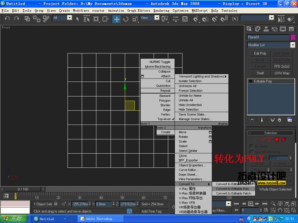This screenshot has height=223, width=298.
Task: Click the UVW Map modifier button
Action: (282, 73)
